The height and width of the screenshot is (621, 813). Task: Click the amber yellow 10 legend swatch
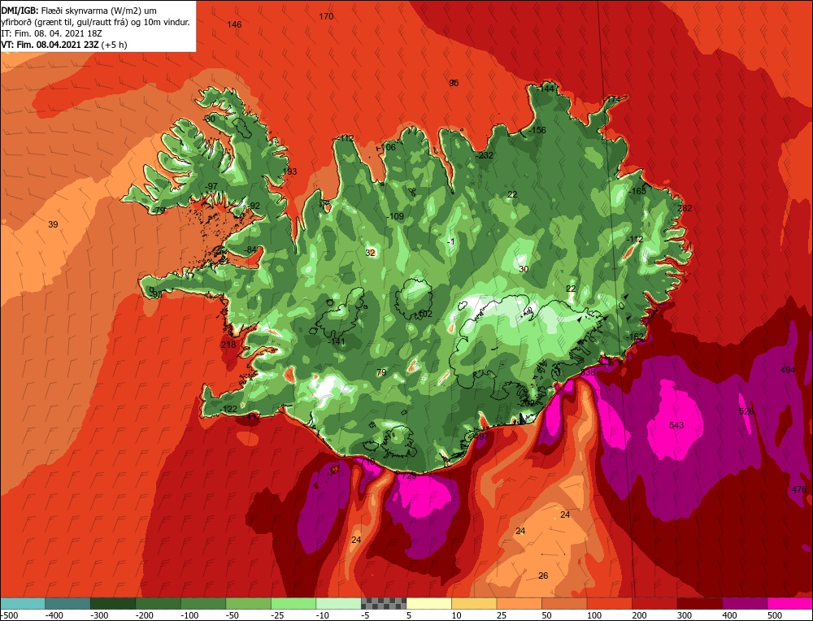[x=474, y=603]
